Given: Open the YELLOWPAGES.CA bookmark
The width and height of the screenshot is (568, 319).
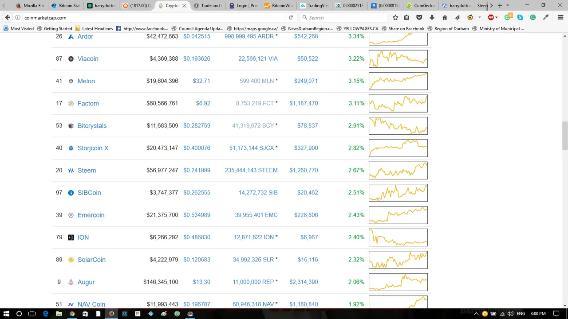Looking at the screenshot, I should (x=358, y=28).
